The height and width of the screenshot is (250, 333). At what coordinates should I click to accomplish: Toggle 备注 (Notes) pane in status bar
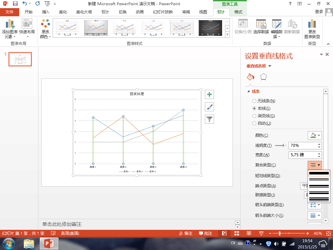(x=186, y=233)
